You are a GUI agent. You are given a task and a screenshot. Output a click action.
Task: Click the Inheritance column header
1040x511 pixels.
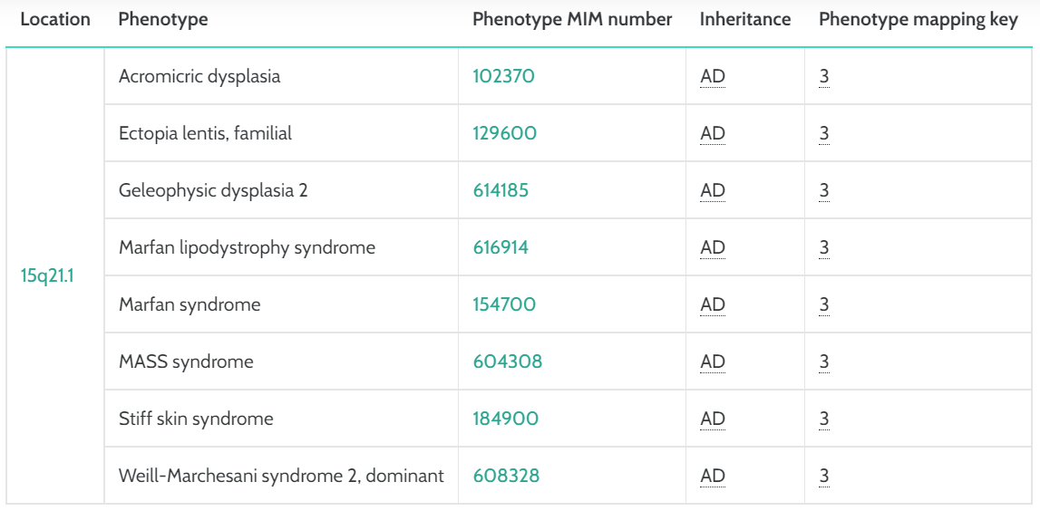point(744,19)
